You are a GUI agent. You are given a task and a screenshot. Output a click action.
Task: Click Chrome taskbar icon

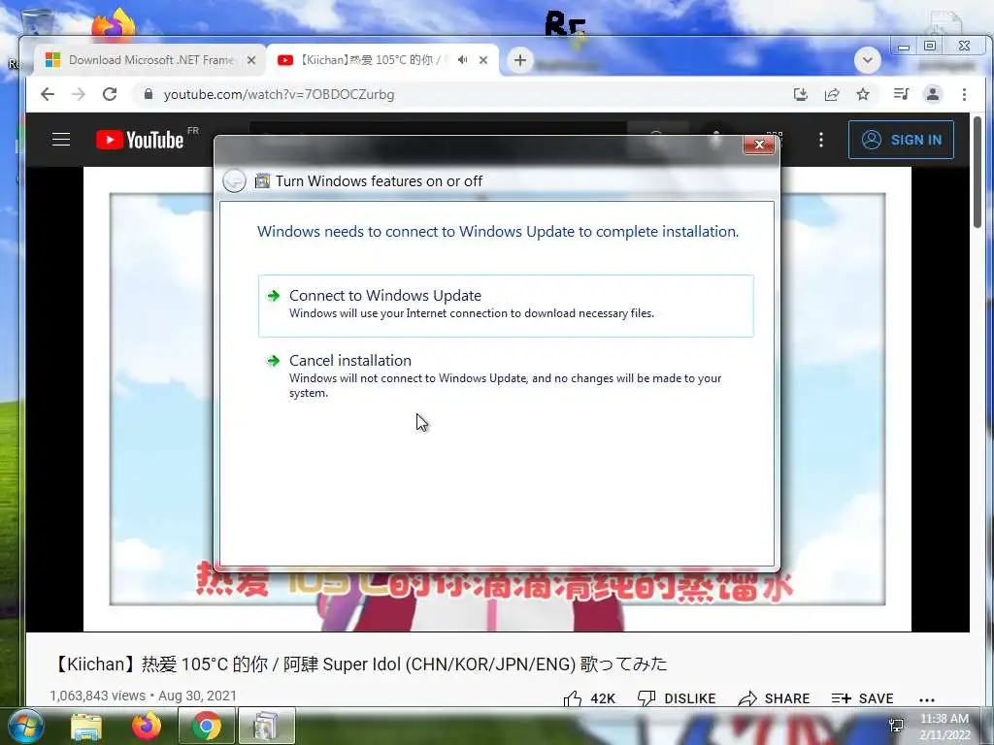207,727
